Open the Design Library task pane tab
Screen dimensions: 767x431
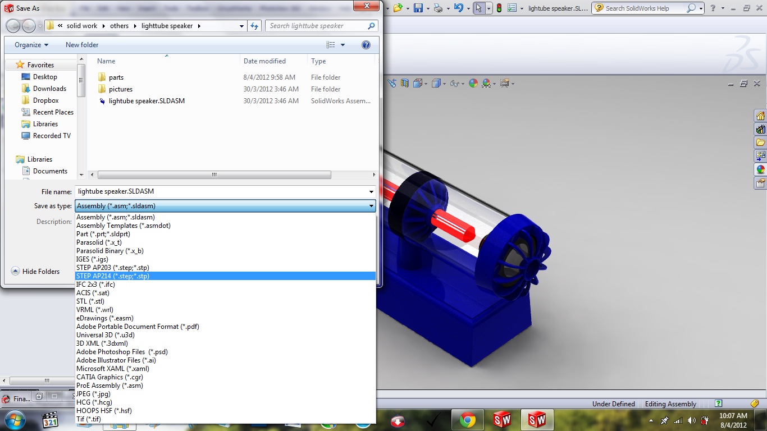pos(760,129)
